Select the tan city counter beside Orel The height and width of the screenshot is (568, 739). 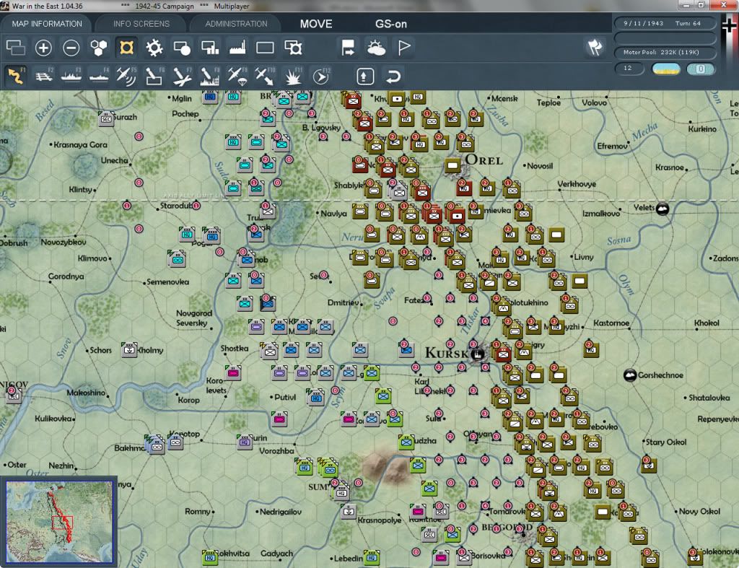point(452,165)
